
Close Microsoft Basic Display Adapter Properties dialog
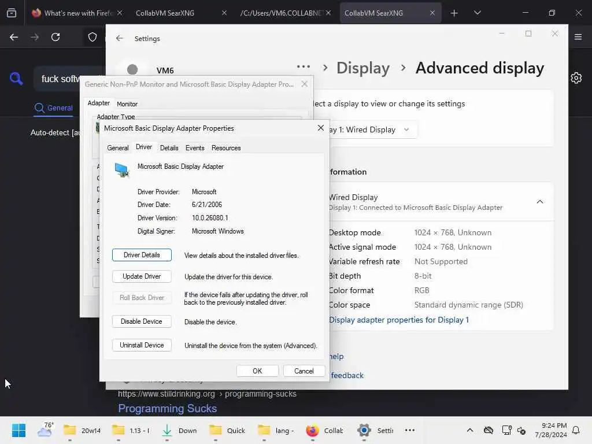[x=320, y=128]
